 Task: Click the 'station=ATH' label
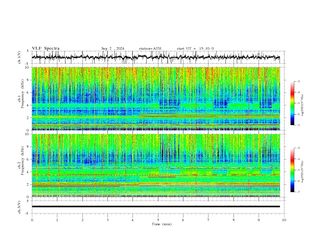tap(150, 48)
